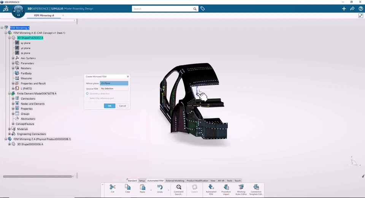Switch to the External Modeling tab
365x198 pixels.
175,181
